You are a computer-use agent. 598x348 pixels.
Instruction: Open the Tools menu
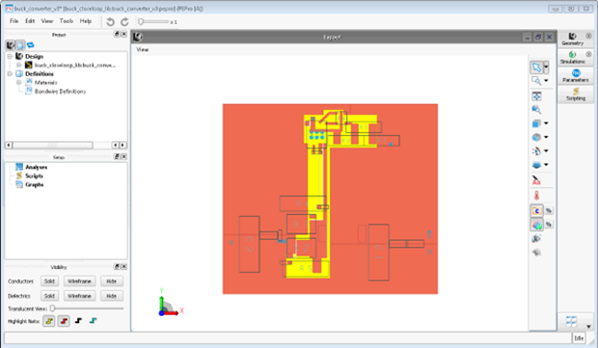[66, 21]
